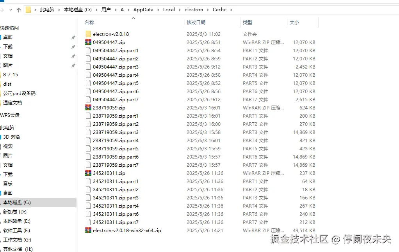
Task: Select file 345210311.zip.part2
Action: point(116,190)
